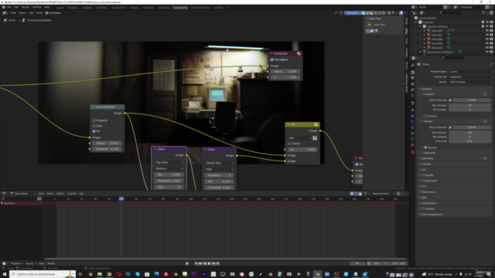The width and height of the screenshot is (495, 278).
Task: Click the Composite node preview sphere icon
Action: pos(299,53)
